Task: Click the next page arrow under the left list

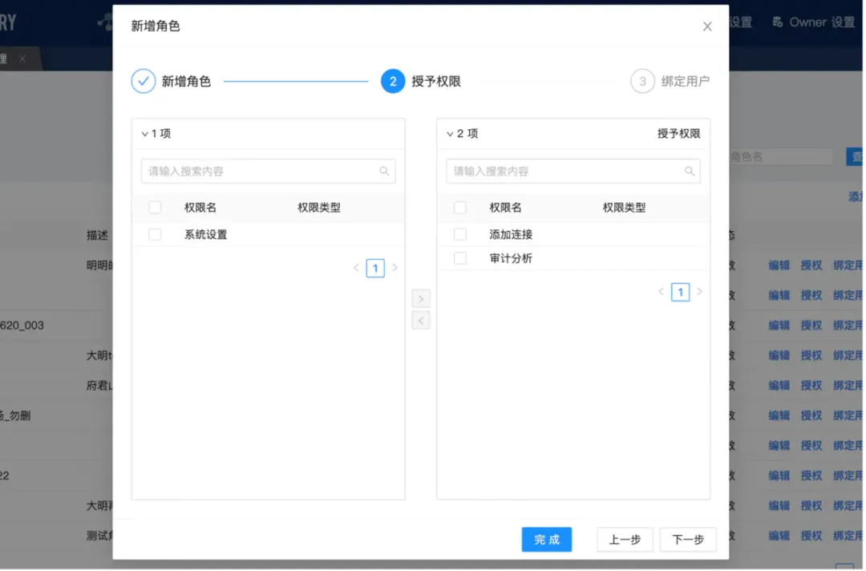Action: click(x=392, y=268)
